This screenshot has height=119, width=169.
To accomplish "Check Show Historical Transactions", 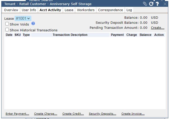I will click(x=7, y=30).
